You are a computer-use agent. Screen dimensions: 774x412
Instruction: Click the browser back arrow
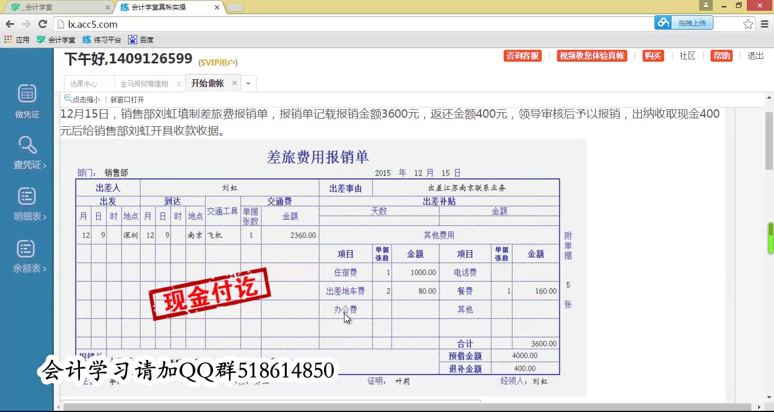pos(10,25)
